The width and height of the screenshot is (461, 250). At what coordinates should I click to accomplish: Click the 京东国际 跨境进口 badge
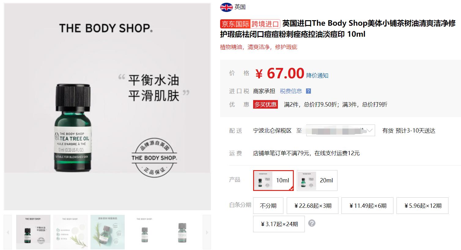250,24
